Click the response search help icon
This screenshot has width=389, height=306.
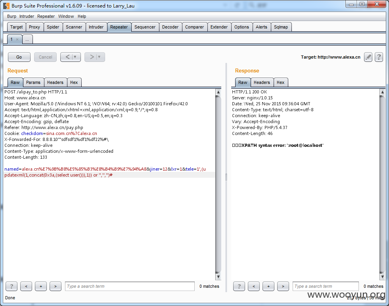pos(239,286)
